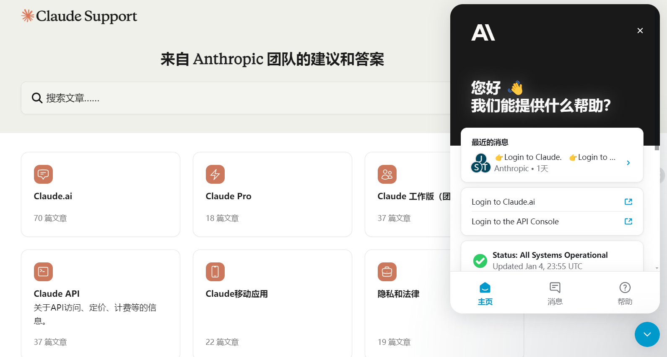Click the Claude Pro lightning bolt icon
Viewport: 667px width, 357px height.
215,174
